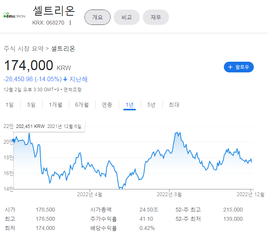Click the 주가수익률 value 41.10

click(146, 219)
